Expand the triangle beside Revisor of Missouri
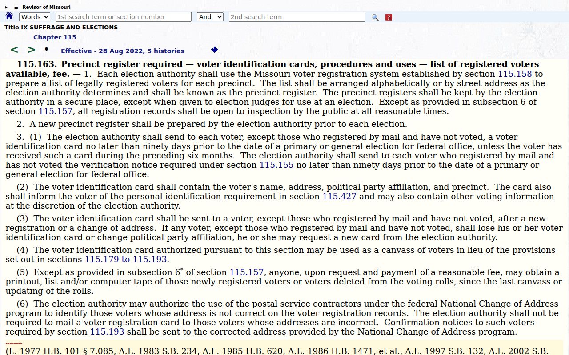This screenshot has width=569, height=355. pyautogui.click(x=6, y=7)
